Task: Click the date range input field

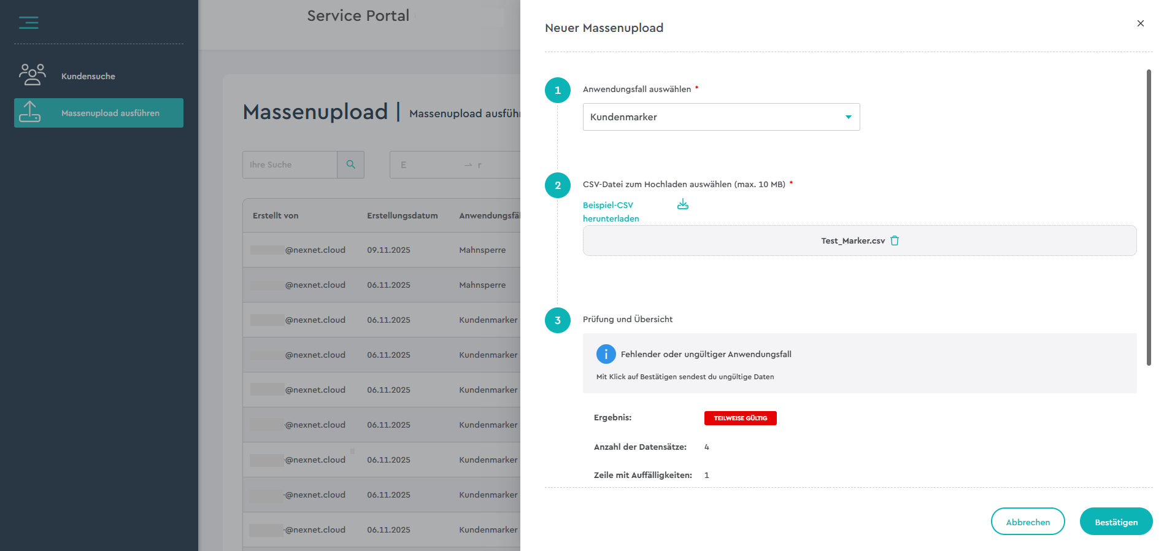Action: [454, 164]
